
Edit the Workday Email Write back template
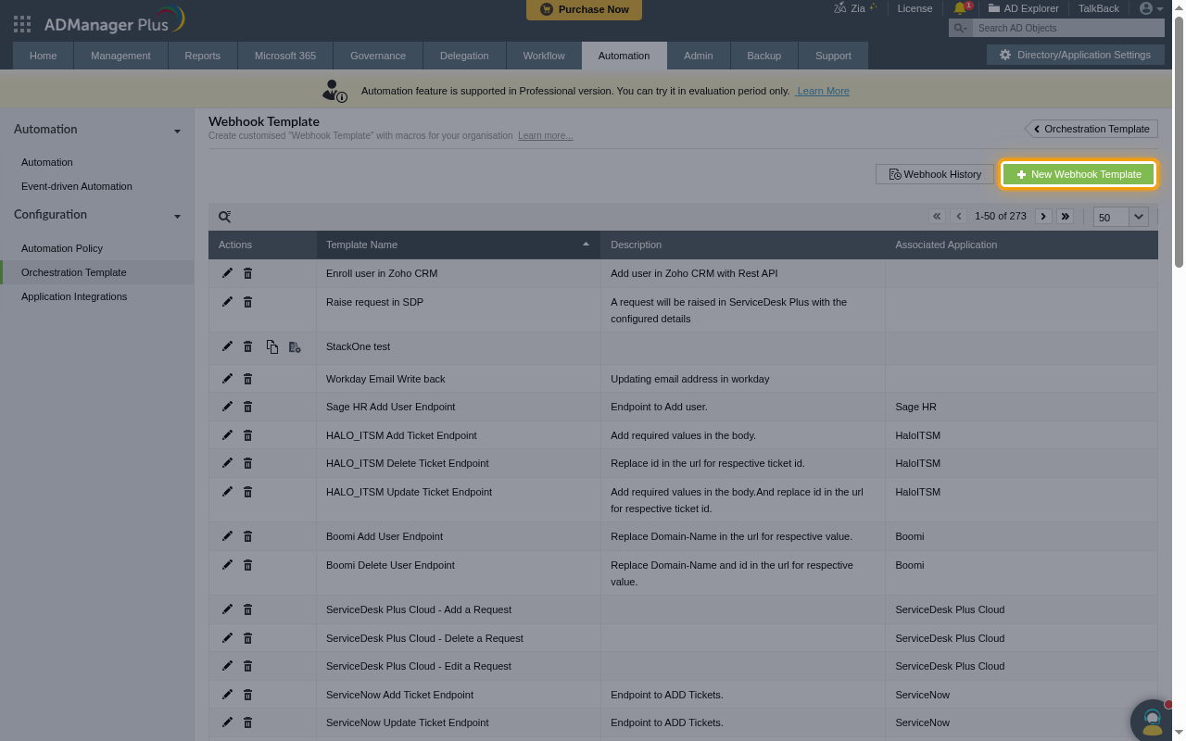(228, 379)
